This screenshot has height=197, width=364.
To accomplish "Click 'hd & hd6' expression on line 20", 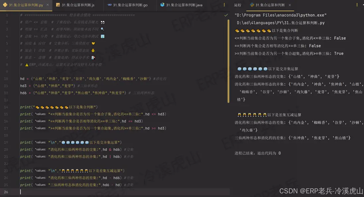I will (111, 150).
